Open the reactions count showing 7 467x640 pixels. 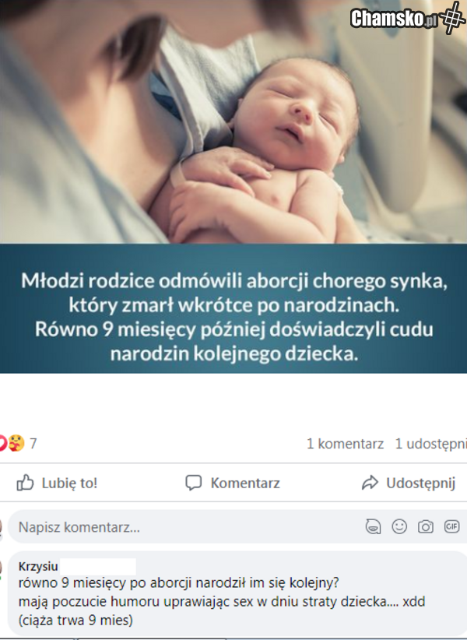coord(33,443)
